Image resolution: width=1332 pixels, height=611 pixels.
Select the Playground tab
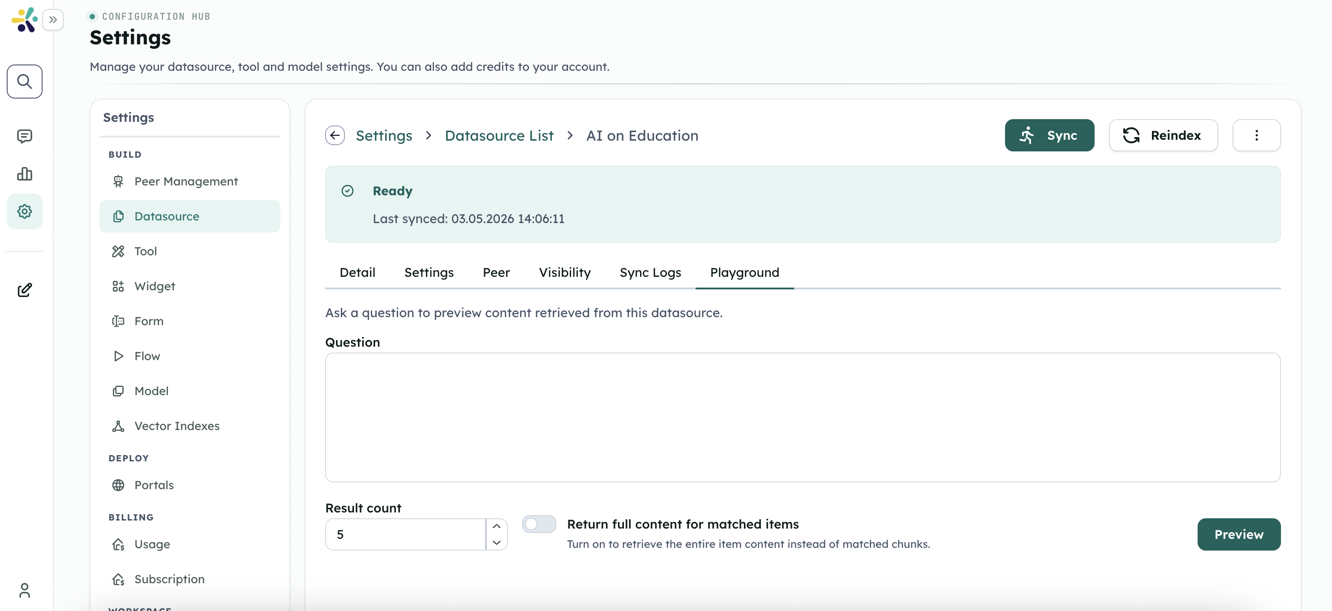pos(744,273)
